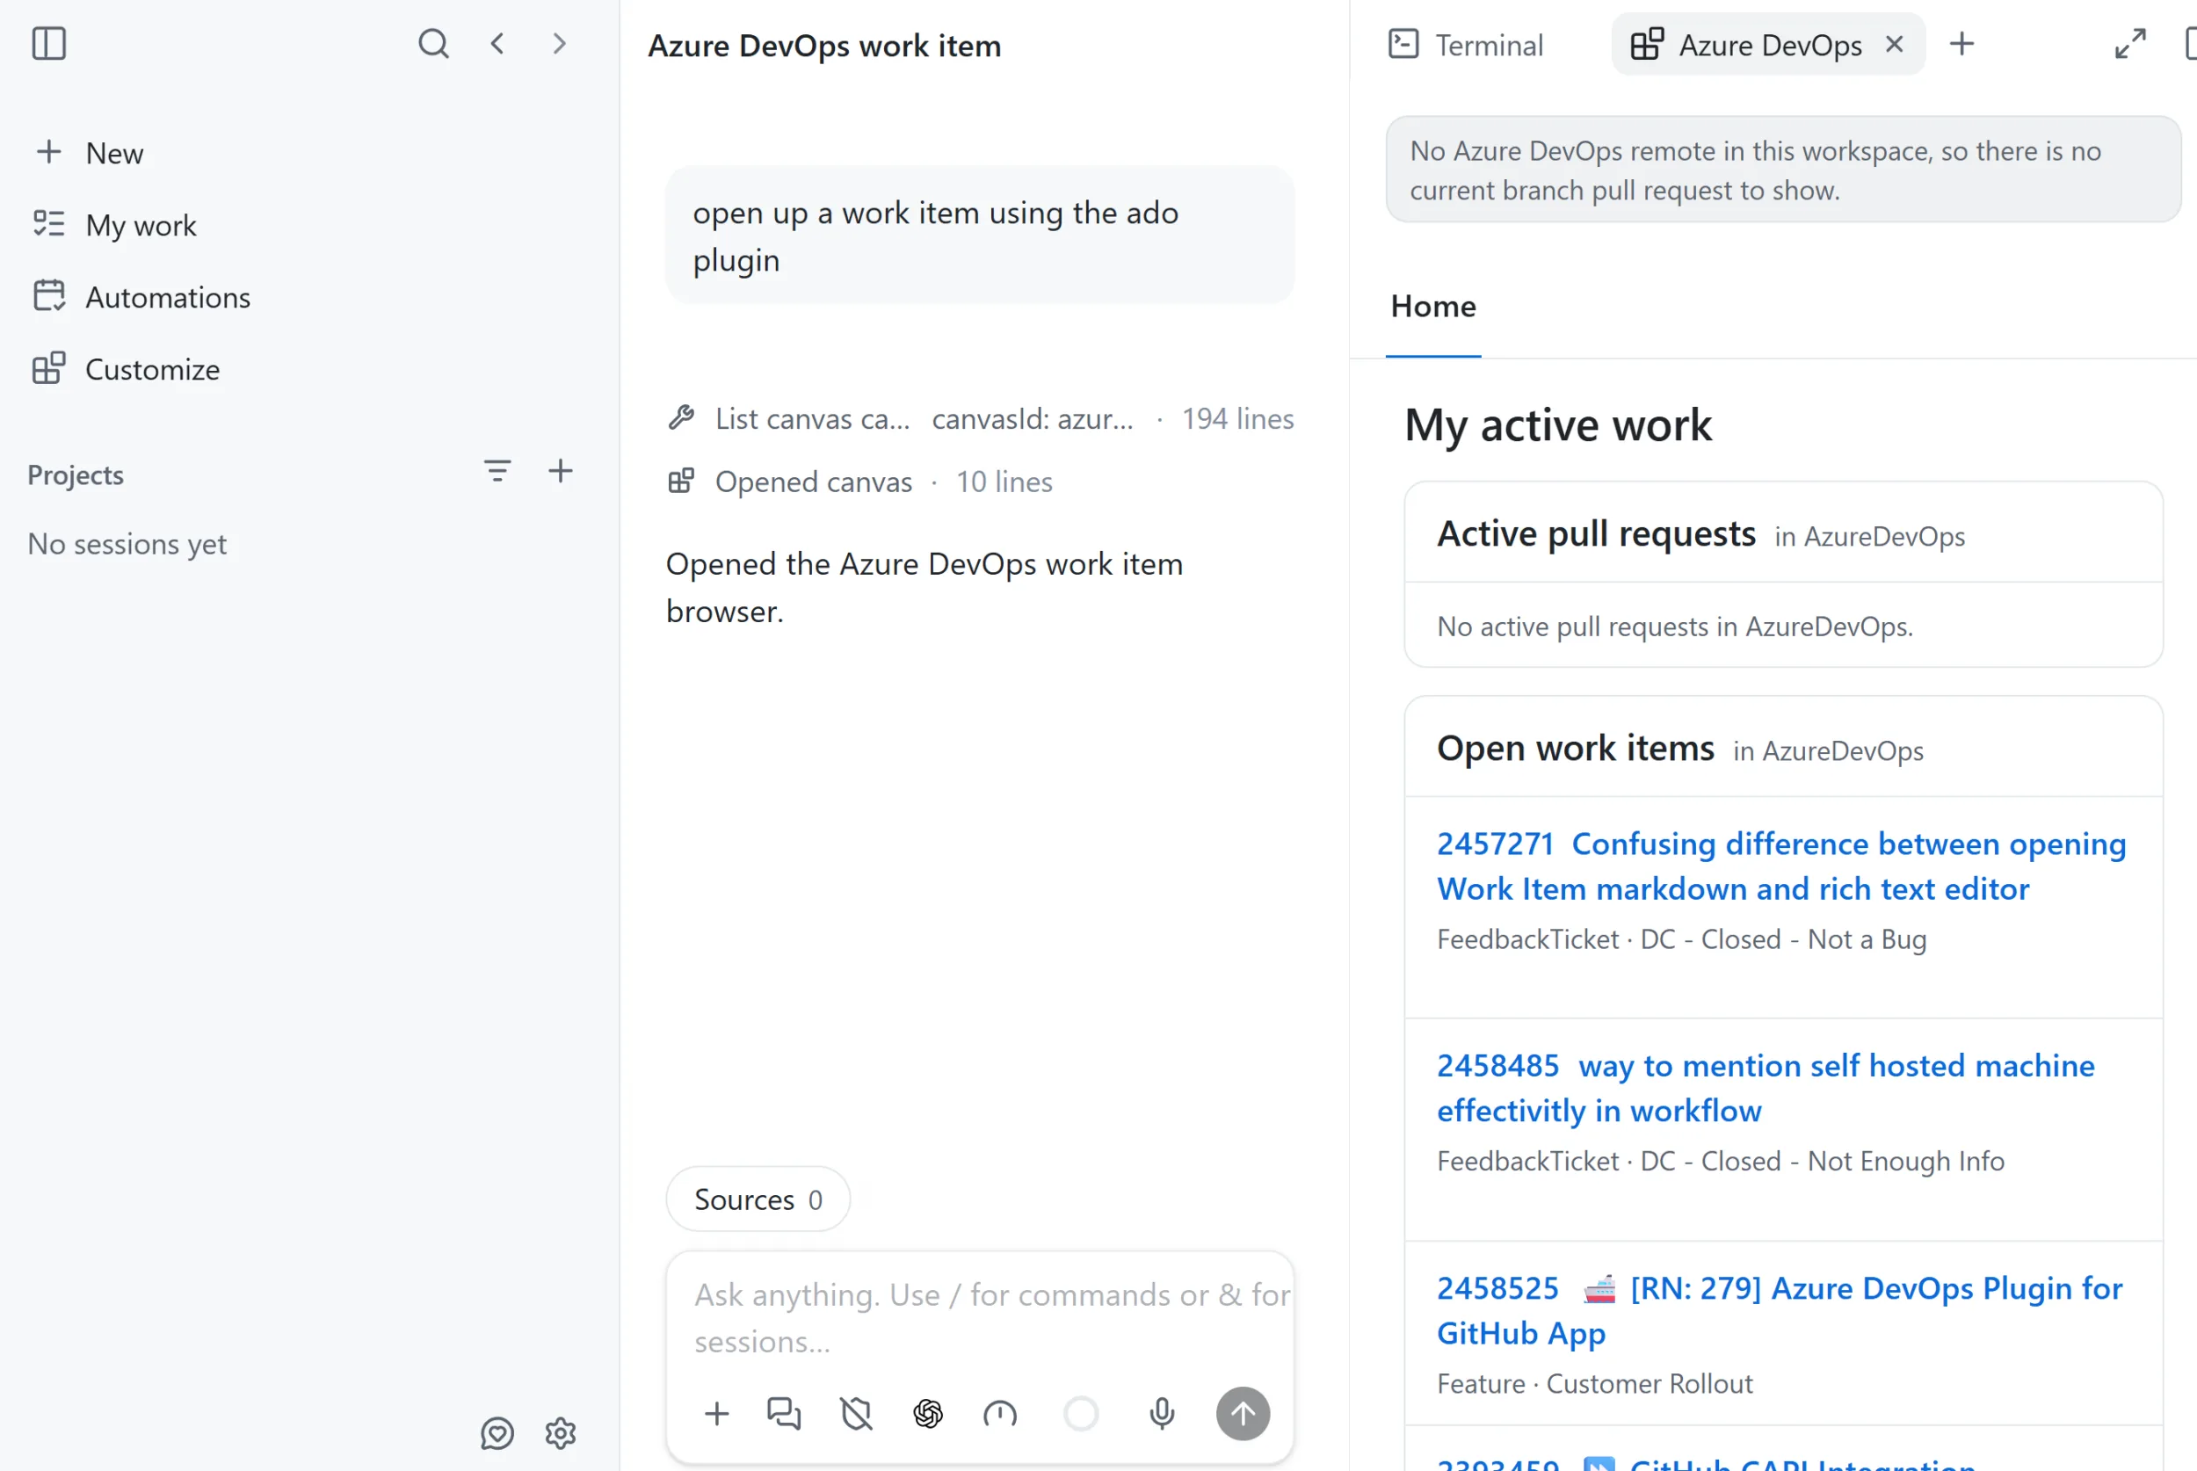
Task: Click the Ask anything input field
Action: click(x=980, y=1317)
